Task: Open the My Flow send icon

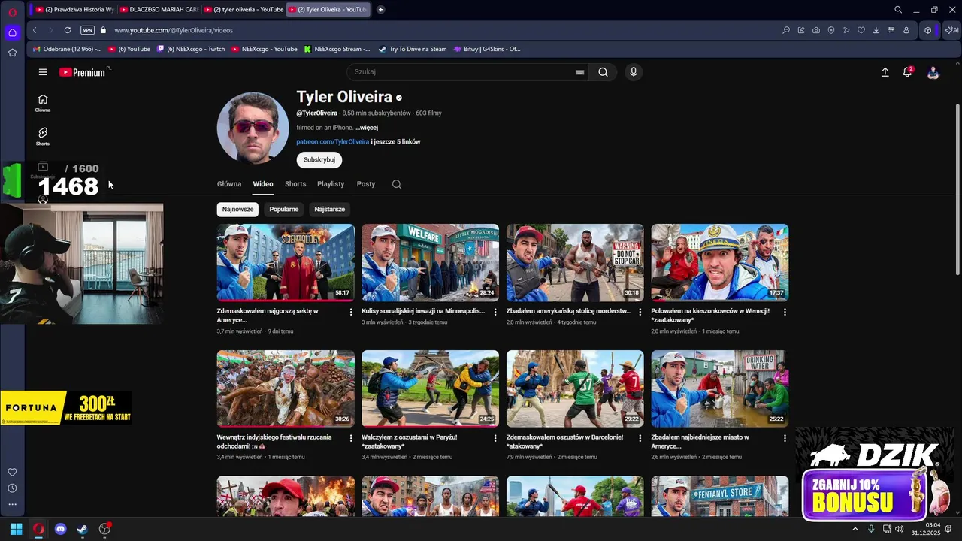Action: (x=846, y=30)
